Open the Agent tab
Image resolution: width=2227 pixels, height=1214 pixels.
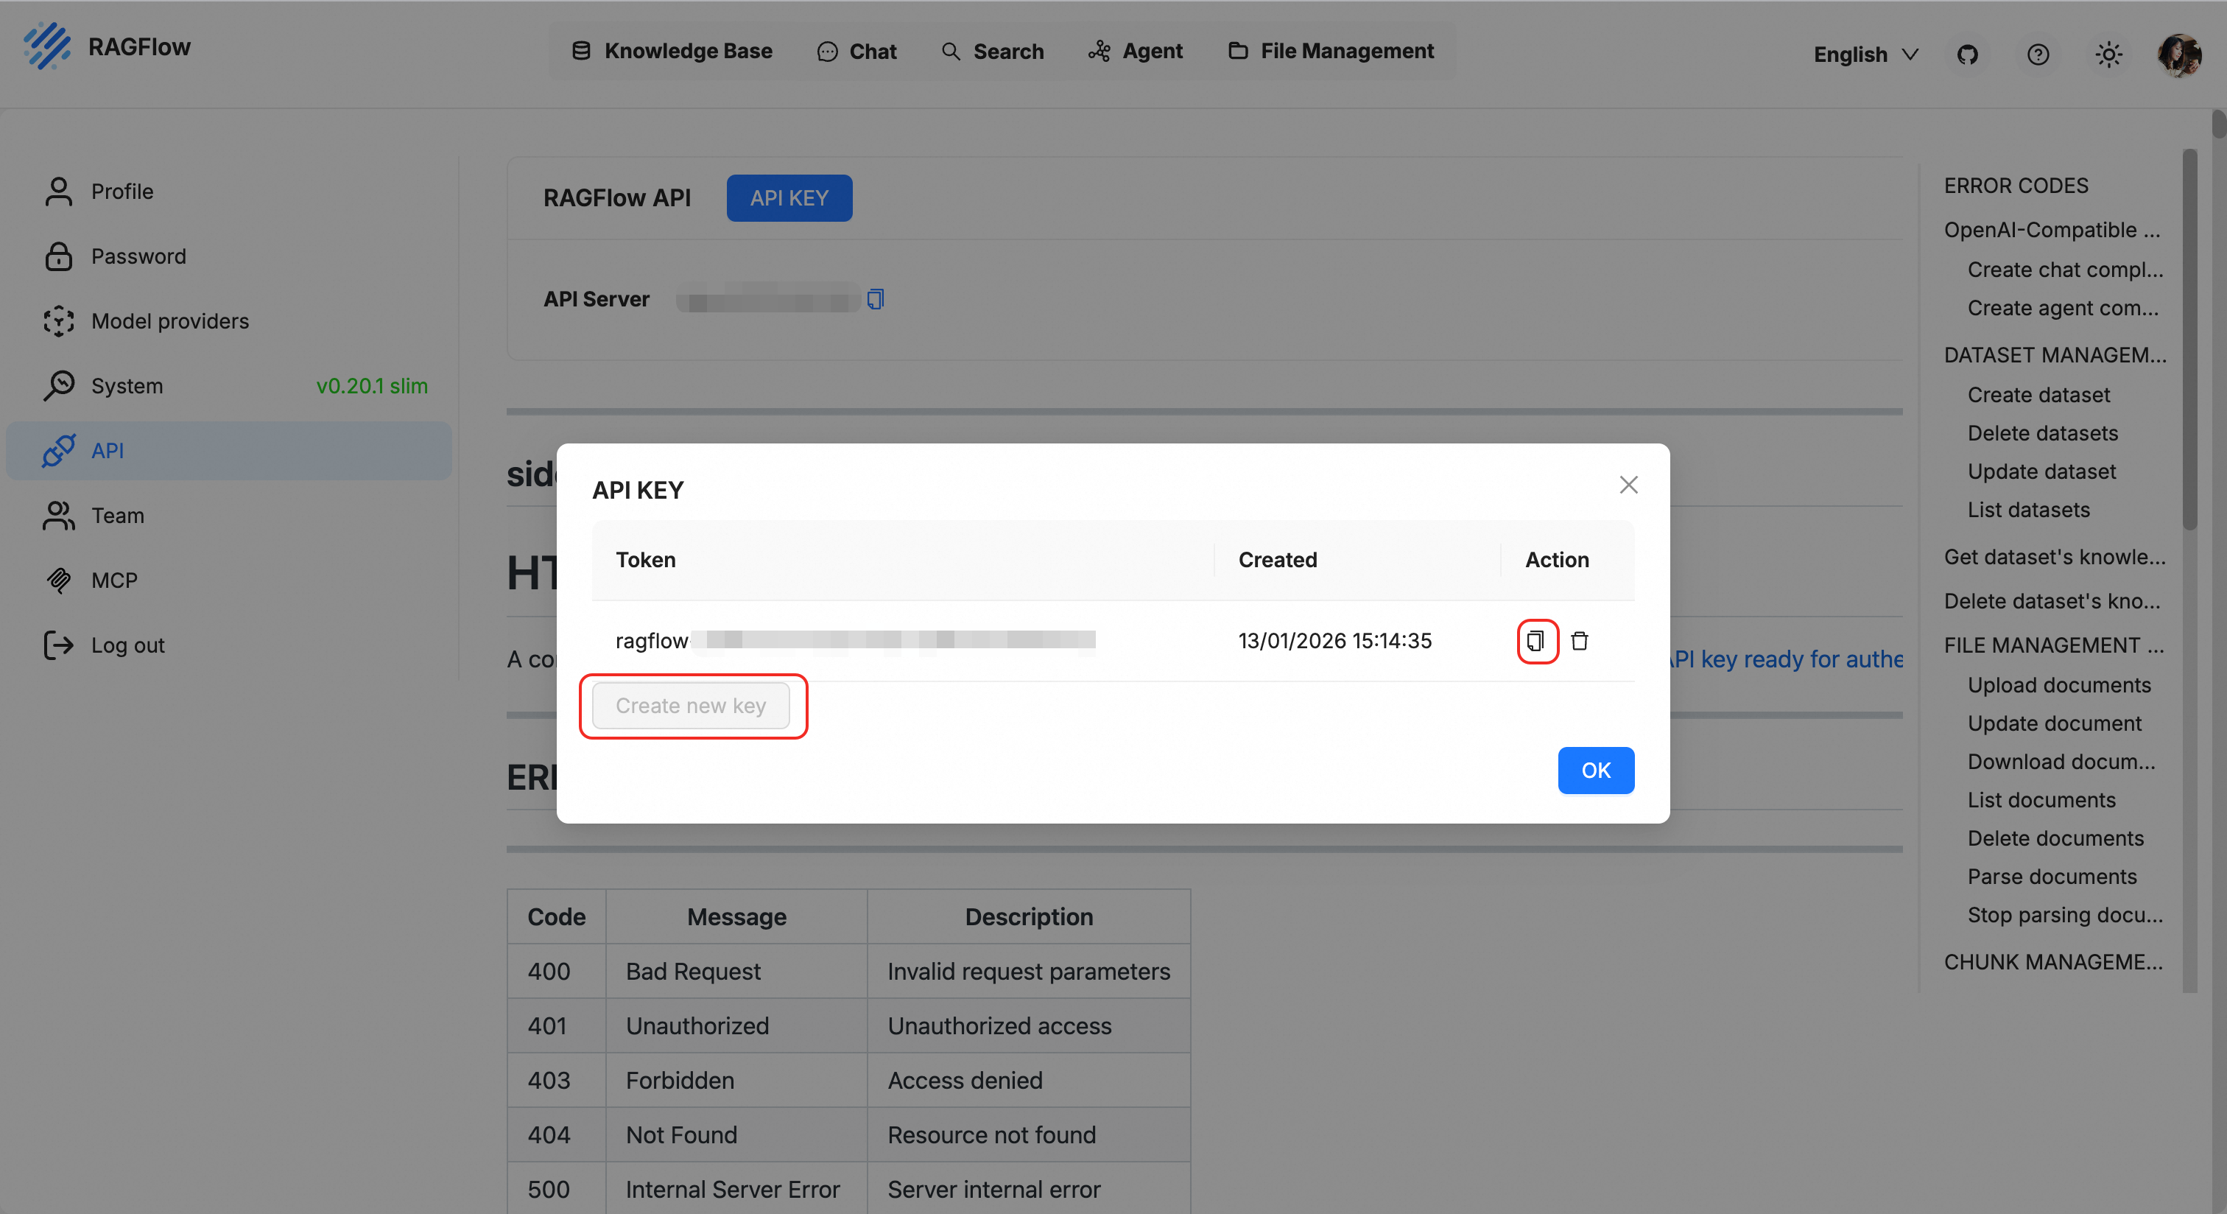coord(1135,51)
